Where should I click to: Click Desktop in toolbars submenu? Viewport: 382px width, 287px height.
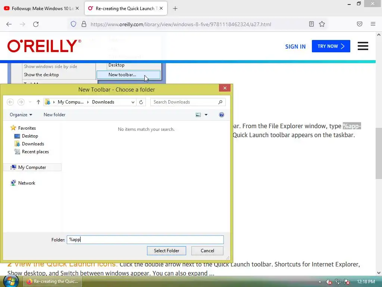116,65
